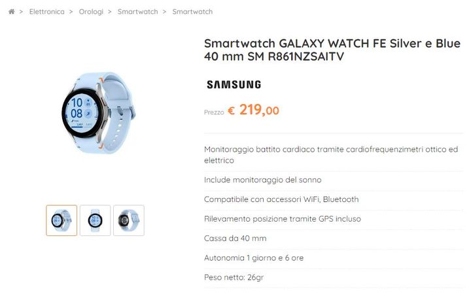Click the Prezzo label

(x=214, y=112)
